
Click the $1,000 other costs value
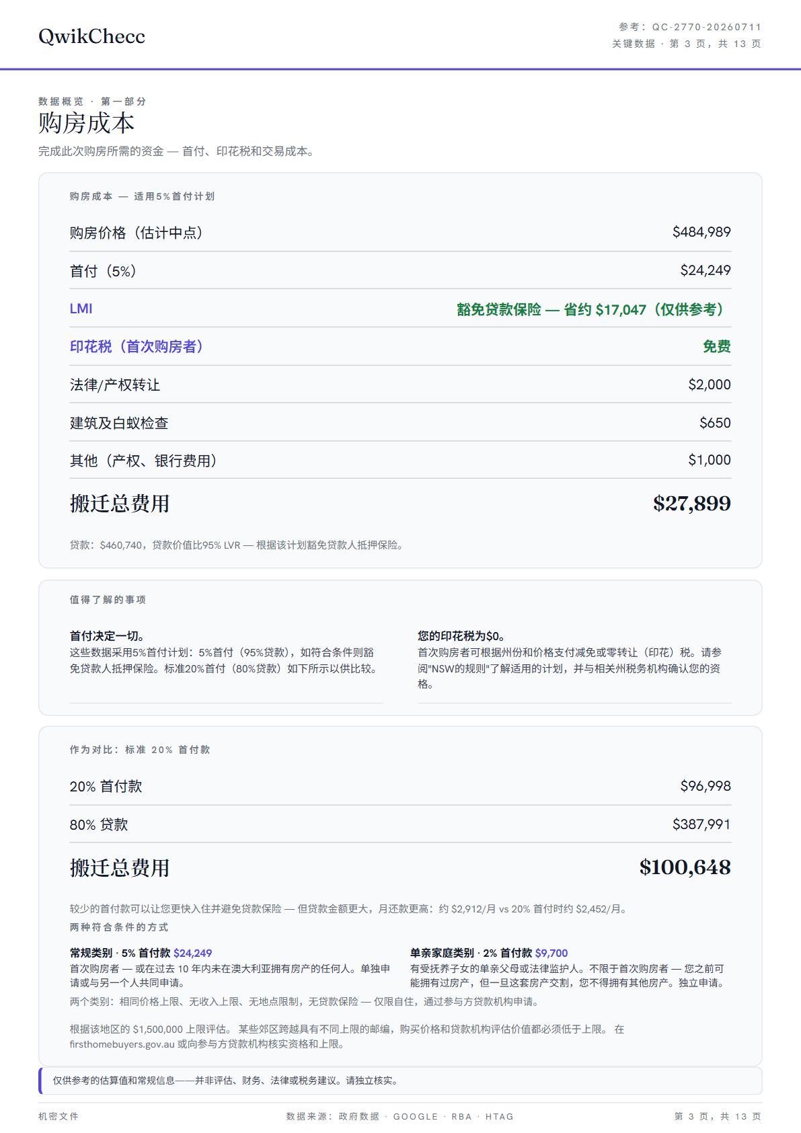point(709,460)
